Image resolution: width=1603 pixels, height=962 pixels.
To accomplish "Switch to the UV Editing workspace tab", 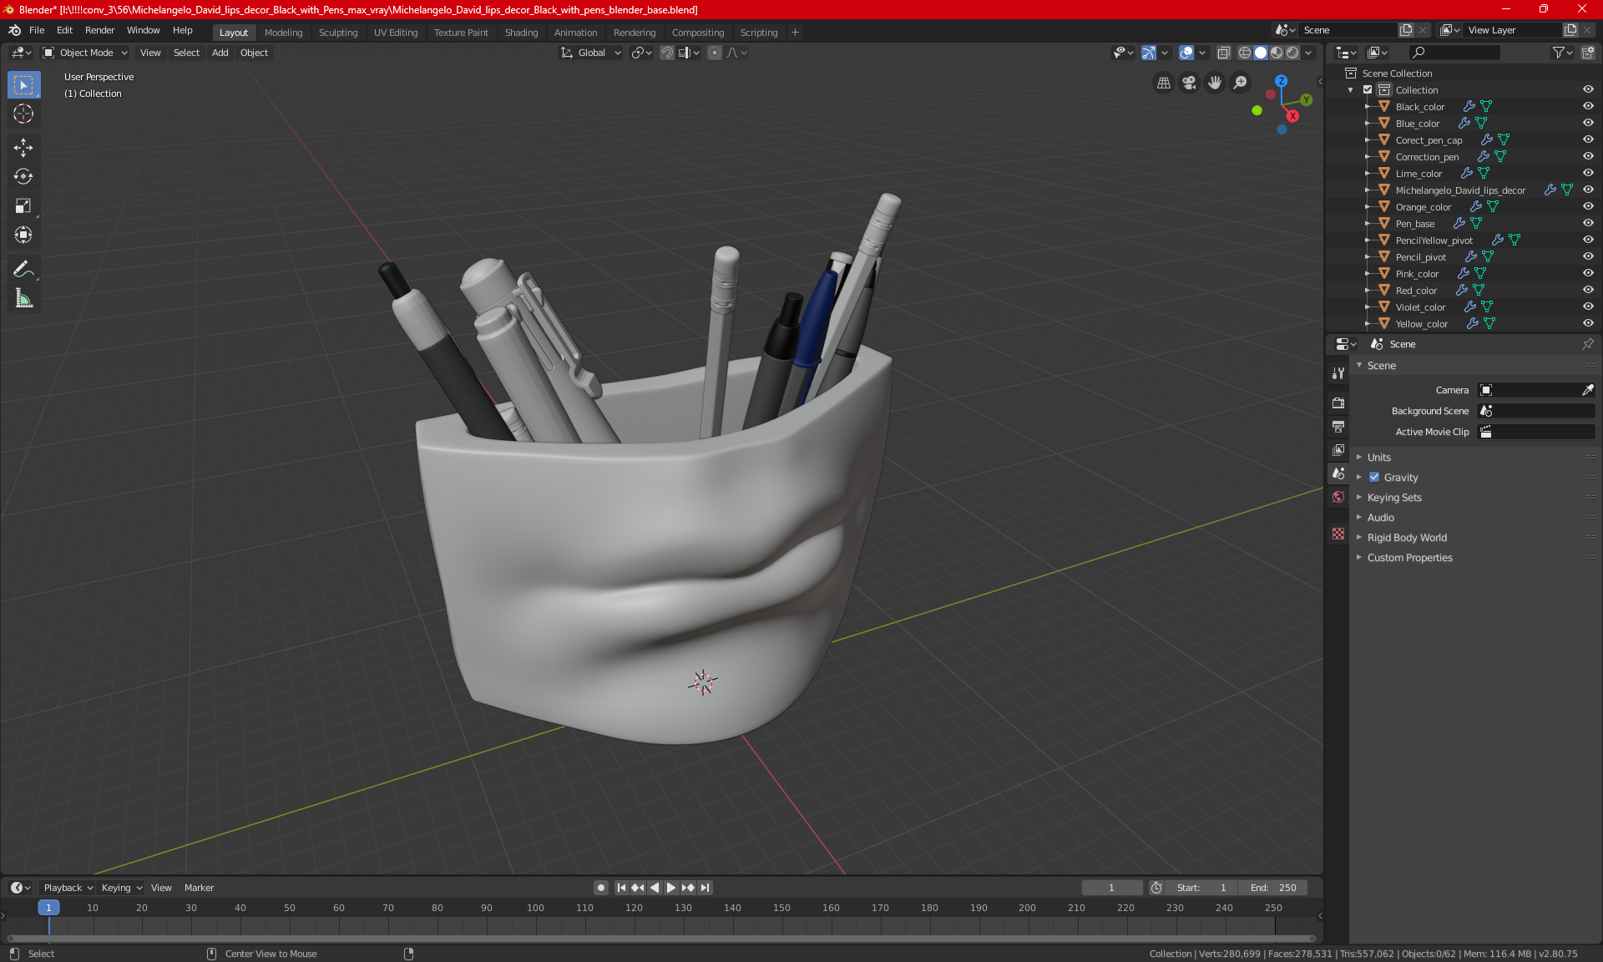I will pyautogui.click(x=396, y=33).
